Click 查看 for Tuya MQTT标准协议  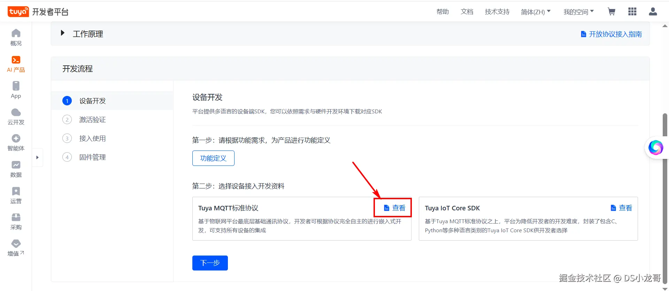(394, 208)
